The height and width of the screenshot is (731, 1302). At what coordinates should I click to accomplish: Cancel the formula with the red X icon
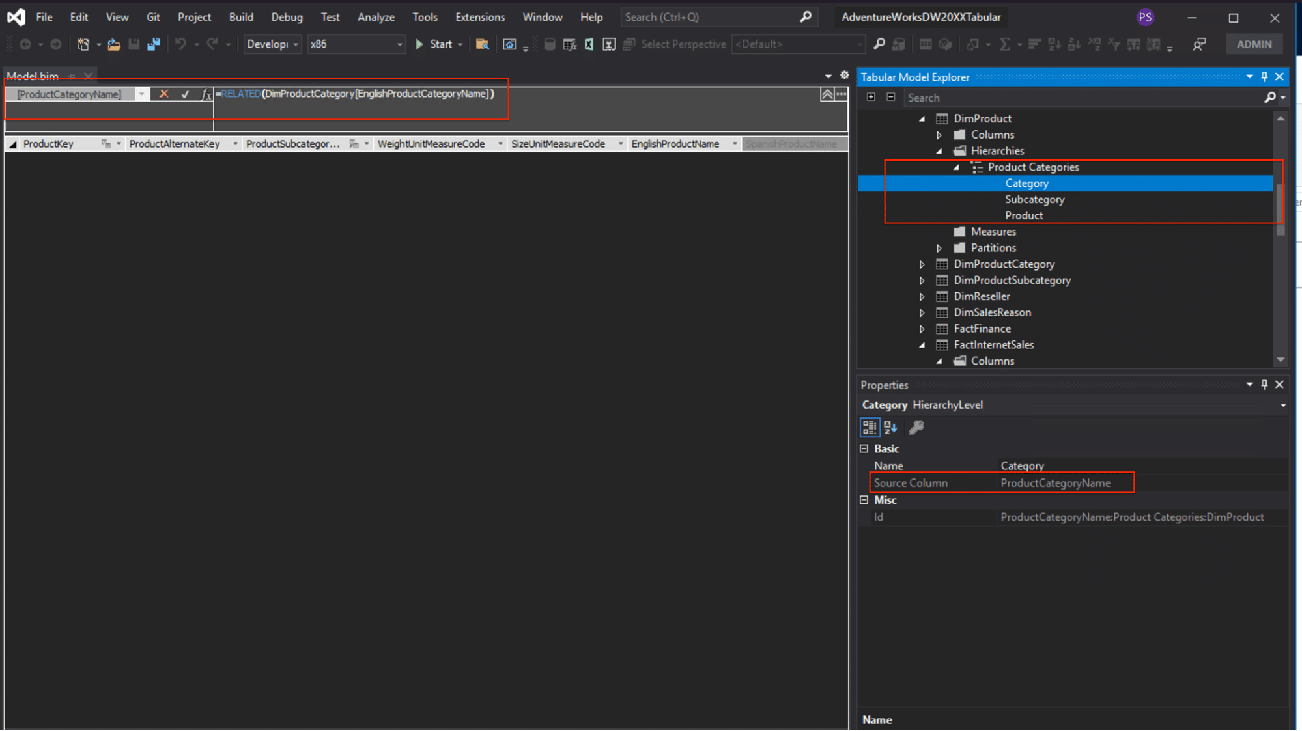tap(163, 94)
